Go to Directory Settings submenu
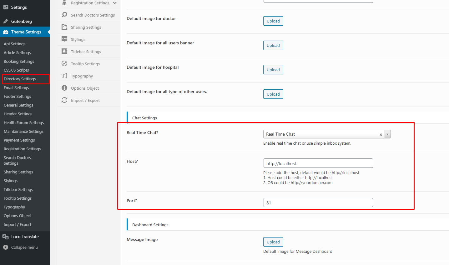This screenshot has height=265, width=449. point(20,79)
